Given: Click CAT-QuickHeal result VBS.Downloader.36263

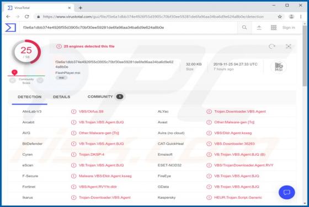Looking at the screenshot, I should click(x=235, y=144).
